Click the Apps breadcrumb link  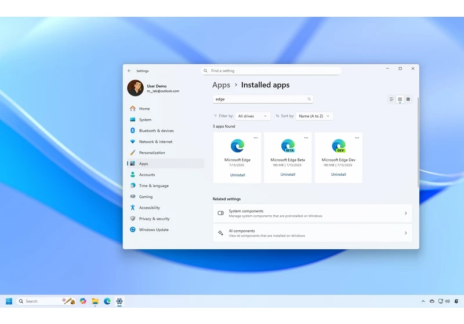coord(221,85)
